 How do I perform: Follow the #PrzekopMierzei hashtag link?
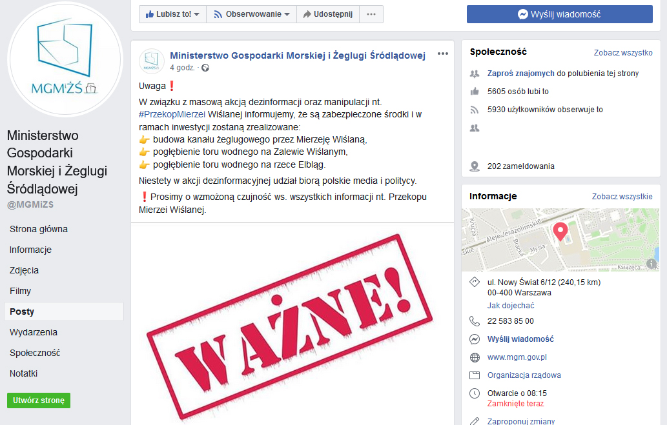pyautogui.click(x=172, y=114)
